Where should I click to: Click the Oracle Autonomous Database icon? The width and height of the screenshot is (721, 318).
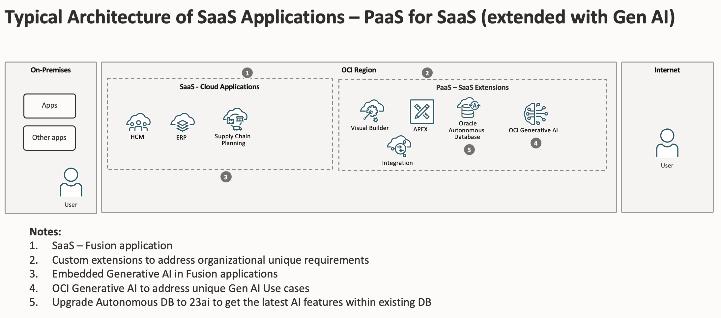468,108
